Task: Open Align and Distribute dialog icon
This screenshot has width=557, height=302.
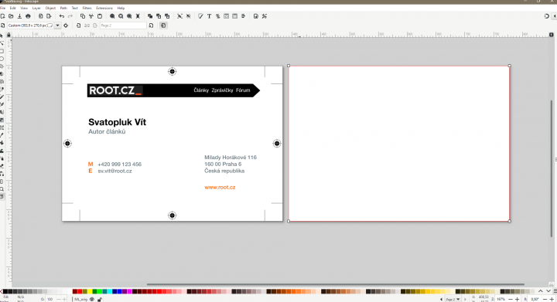Action: (244, 16)
